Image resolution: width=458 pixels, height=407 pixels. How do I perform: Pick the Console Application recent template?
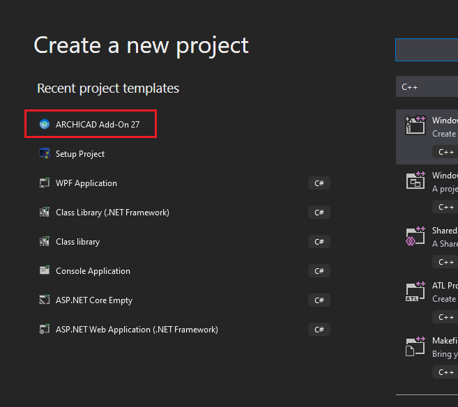93,271
